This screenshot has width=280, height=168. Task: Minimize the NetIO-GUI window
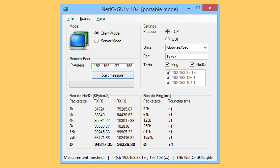point(189,8)
